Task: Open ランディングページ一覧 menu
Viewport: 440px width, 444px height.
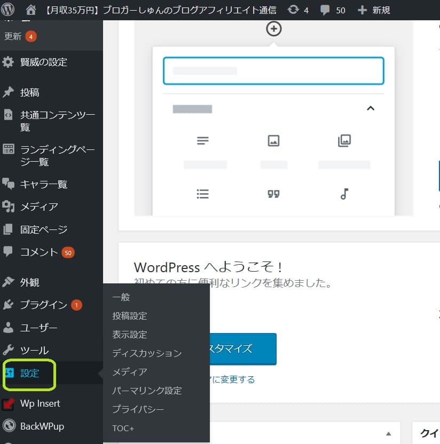Action: pyautogui.click(x=58, y=155)
